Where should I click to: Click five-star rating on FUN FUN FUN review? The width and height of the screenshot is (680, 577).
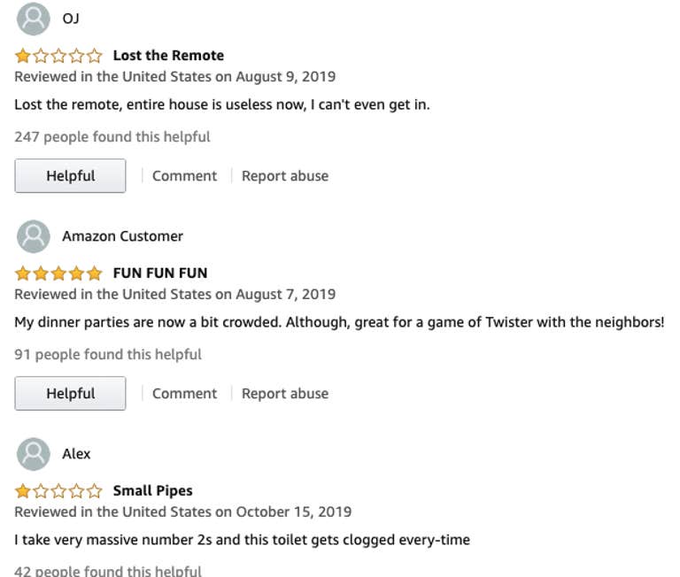(58, 273)
